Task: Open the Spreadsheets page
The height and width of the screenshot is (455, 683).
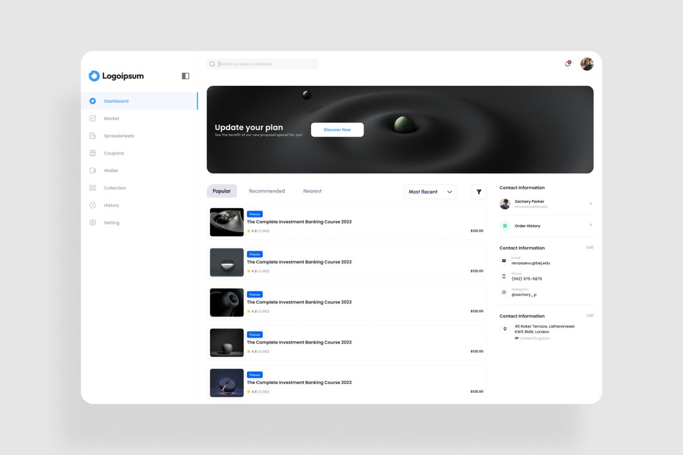Action: pos(120,136)
